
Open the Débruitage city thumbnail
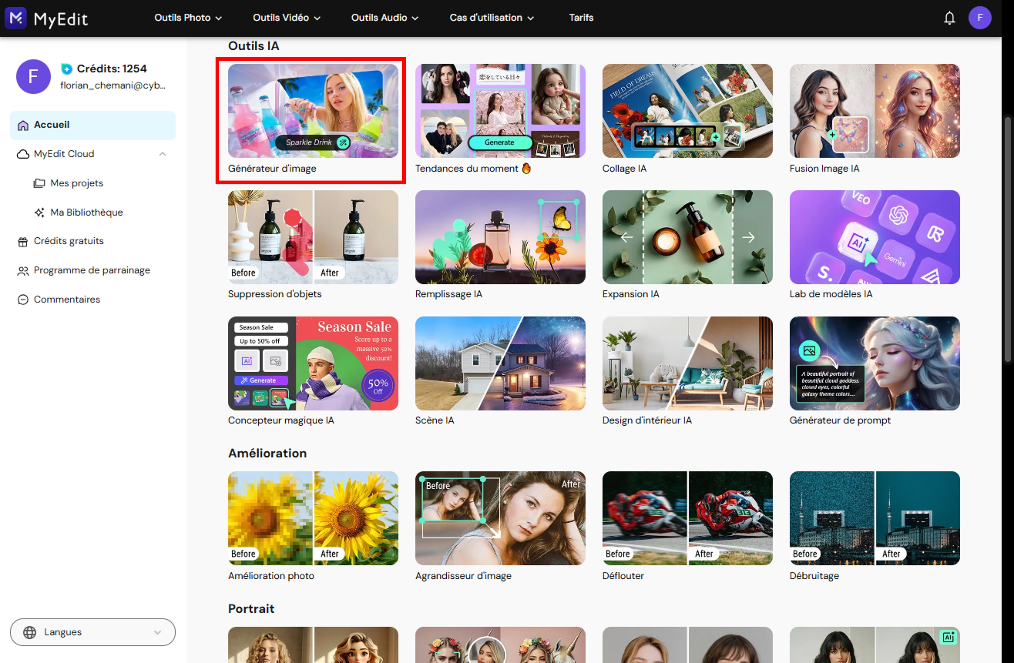(x=875, y=518)
